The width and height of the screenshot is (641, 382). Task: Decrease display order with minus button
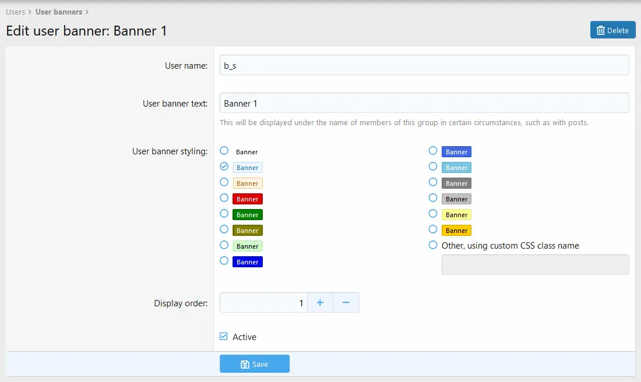346,303
